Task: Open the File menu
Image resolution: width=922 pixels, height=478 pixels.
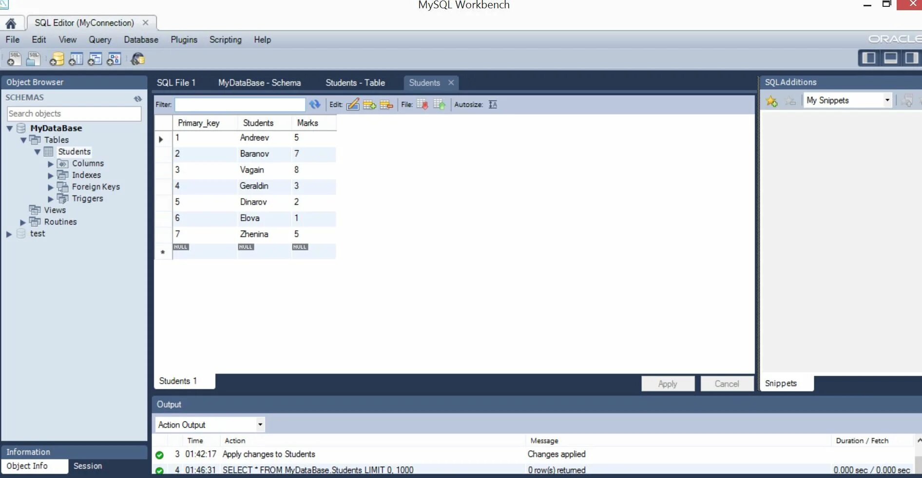Action: tap(13, 39)
